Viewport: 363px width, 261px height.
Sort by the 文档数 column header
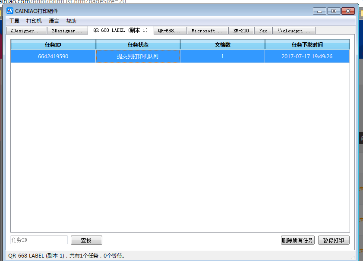(x=223, y=45)
